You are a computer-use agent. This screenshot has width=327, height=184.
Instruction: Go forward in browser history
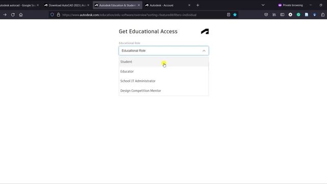[5, 15]
